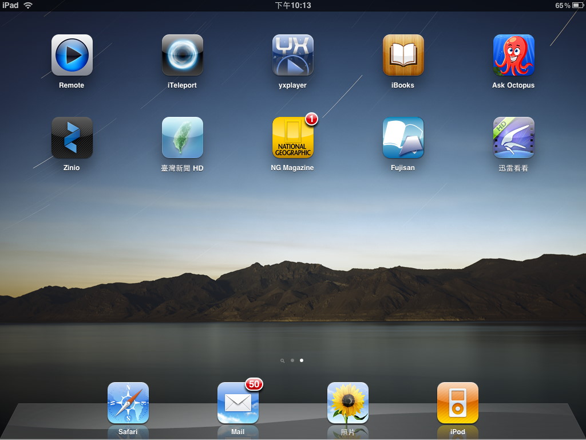Open 照片 Photos app in dock

(348, 403)
